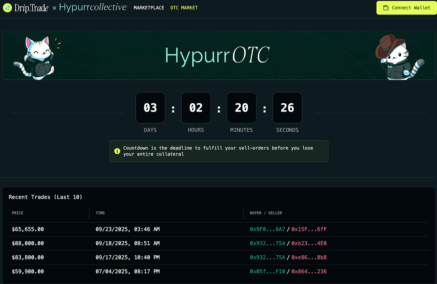Click the 02 hours countdown box
Image resolution: width=437 pixels, height=284 pixels.
196,108
